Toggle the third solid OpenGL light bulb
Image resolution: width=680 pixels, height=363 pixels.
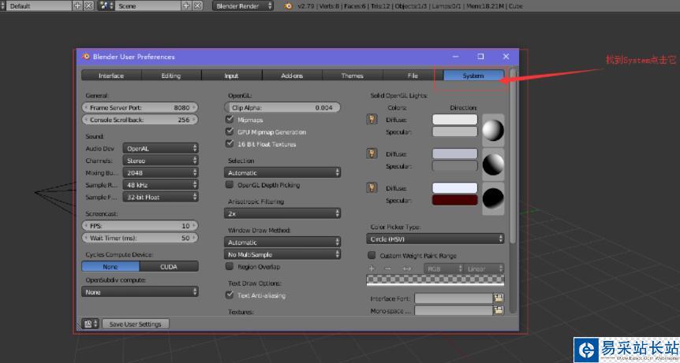372,187
